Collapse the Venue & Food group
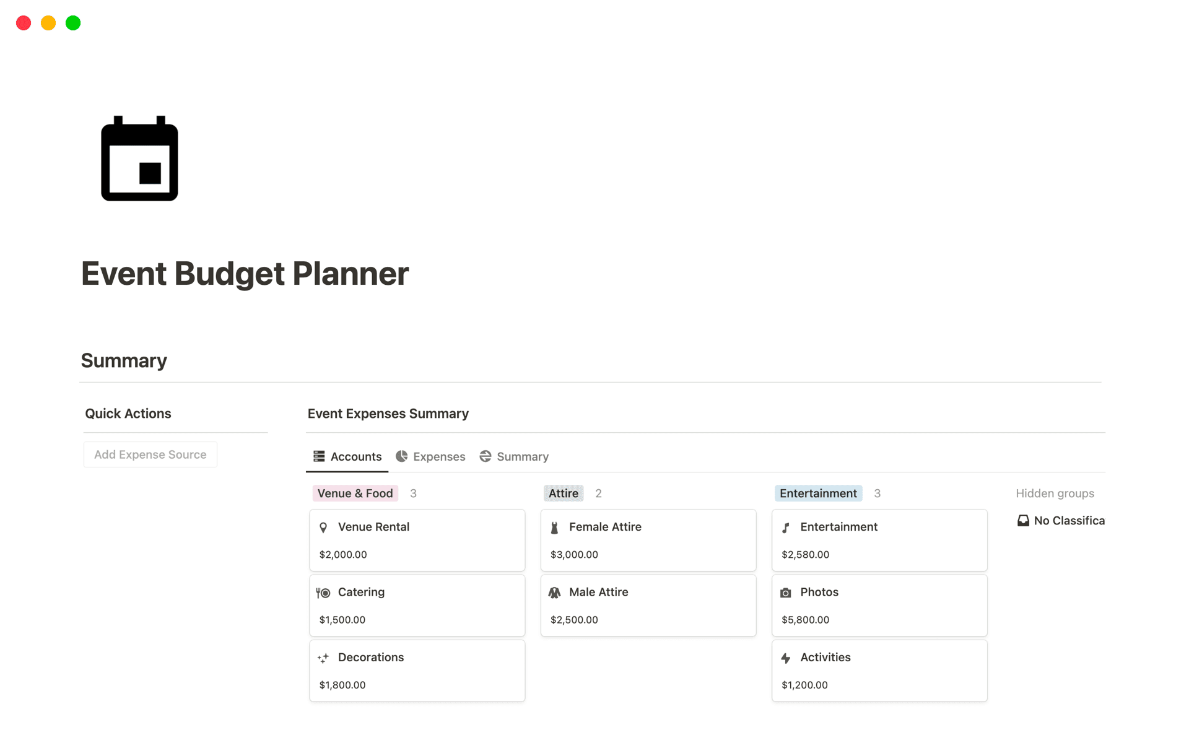The width and height of the screenshot is (1189, 743). (355, 493)
